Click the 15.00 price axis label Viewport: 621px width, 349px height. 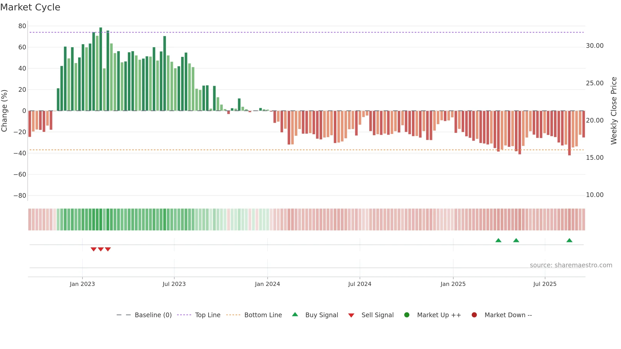595,158
